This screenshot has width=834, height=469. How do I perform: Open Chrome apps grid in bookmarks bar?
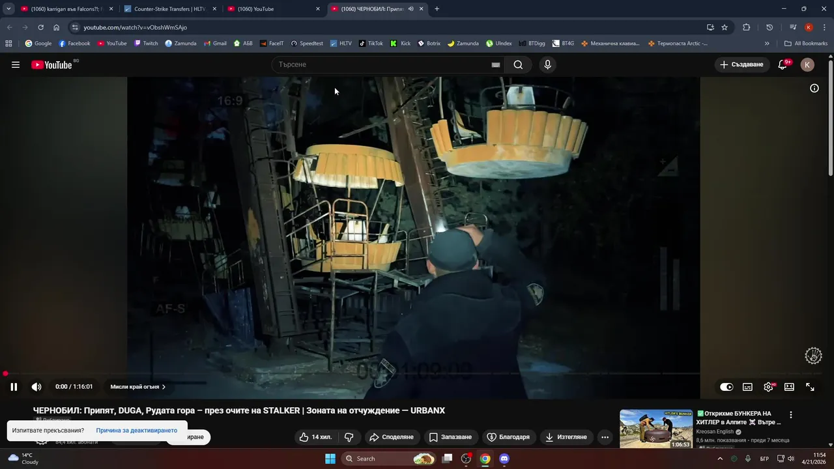coord(8,44)
